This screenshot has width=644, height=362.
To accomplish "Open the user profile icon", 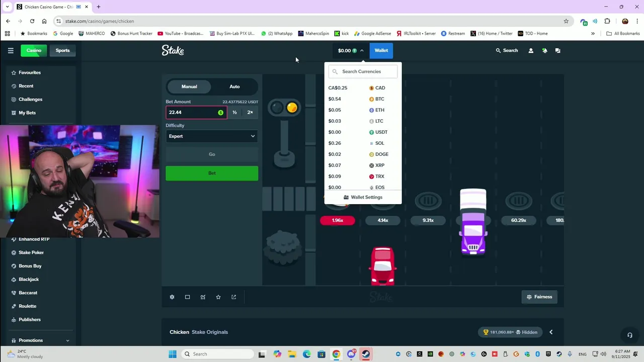I will click(x=531, y=50).
